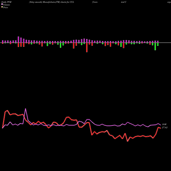Click the '(3day smooth)' label
The width and height of the screenshot is (171, 171).
pos(36,2)
